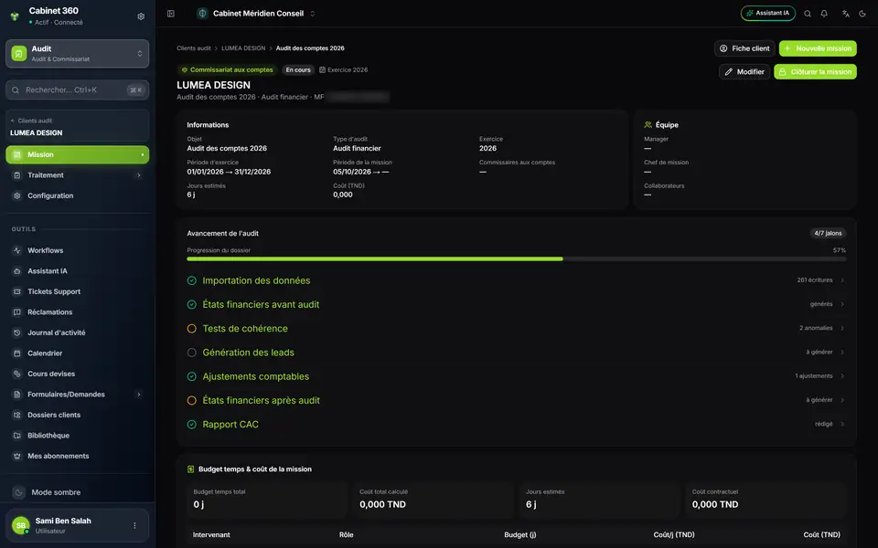Open Cabinet Méridien Conseil switcher

[256, 14]
